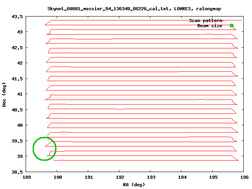Screen dimensions: 252x189
Task: Click the y-axis tick label 38.5
Action: coord(17,172)
